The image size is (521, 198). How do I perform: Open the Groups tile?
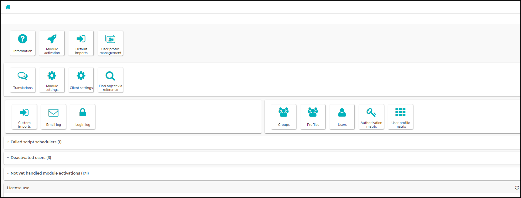click(x=284, y=117)
